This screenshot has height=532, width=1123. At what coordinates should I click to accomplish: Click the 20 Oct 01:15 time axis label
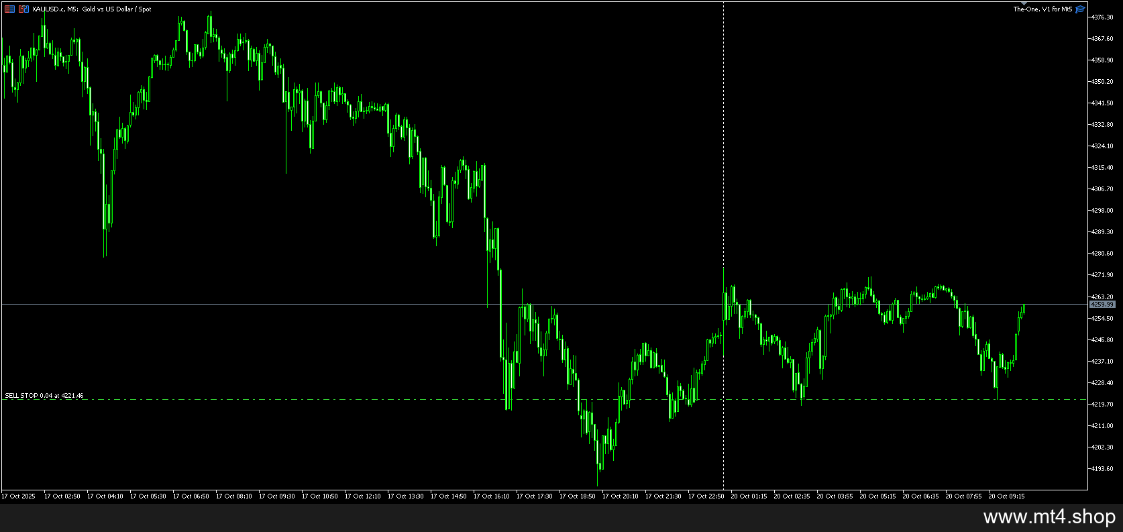point(749,496)
